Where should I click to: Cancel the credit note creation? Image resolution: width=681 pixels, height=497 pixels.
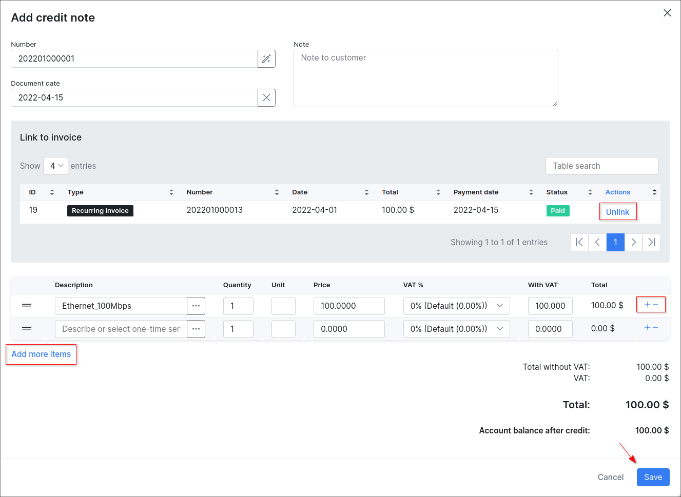pyautogui.click(x=610, y=478)
